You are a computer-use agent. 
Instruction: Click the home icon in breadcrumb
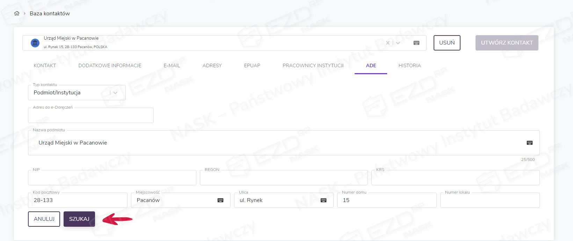point(16,14)
